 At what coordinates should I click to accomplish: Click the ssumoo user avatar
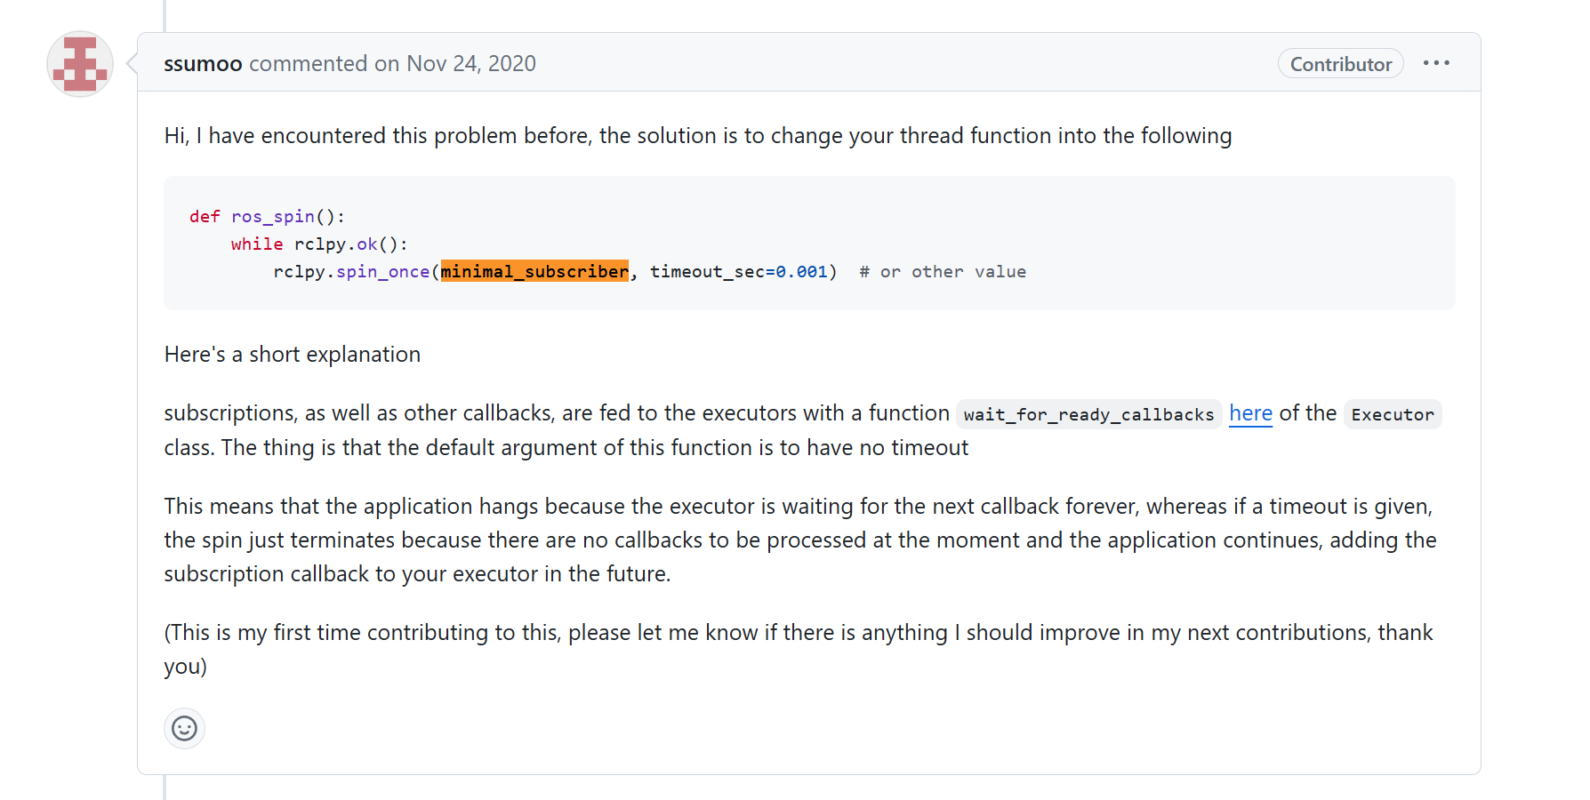(80, 64)
